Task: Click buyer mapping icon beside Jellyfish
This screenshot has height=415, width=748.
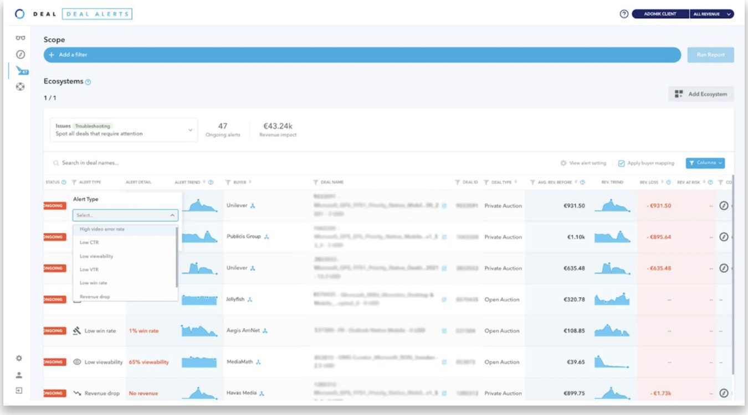Action: click(x=250, y=299)
